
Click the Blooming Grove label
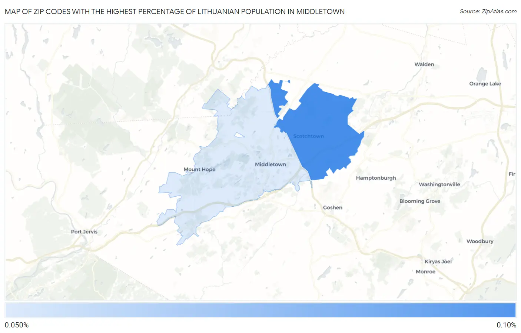tap(420, 201)
